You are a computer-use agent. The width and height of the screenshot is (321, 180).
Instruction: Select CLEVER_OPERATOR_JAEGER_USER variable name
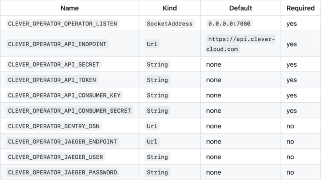[x=55, y=157]
